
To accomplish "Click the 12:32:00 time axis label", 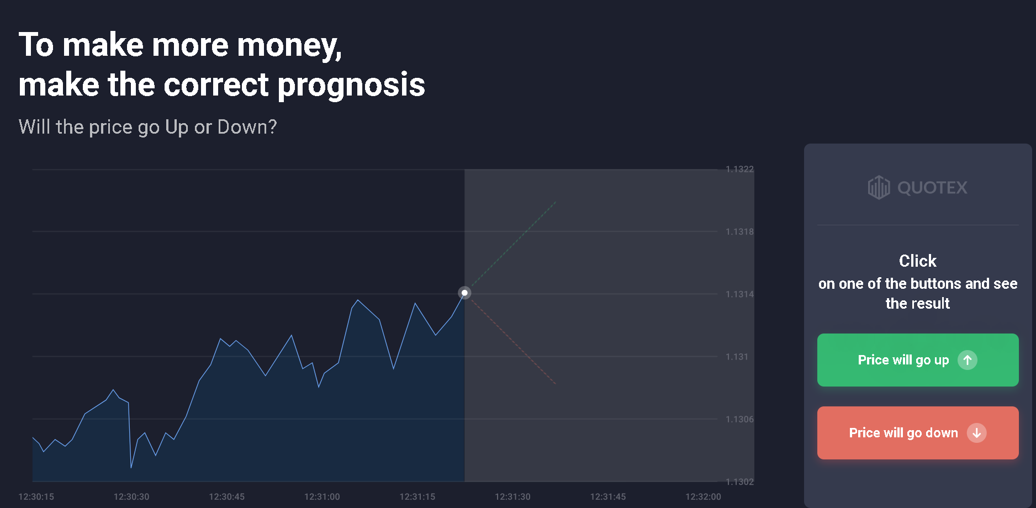I will pos(703,496).
